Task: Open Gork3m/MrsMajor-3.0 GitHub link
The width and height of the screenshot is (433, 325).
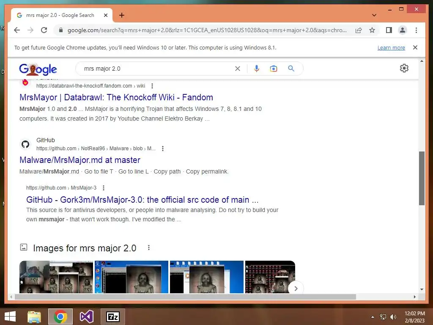Action: 143,200
